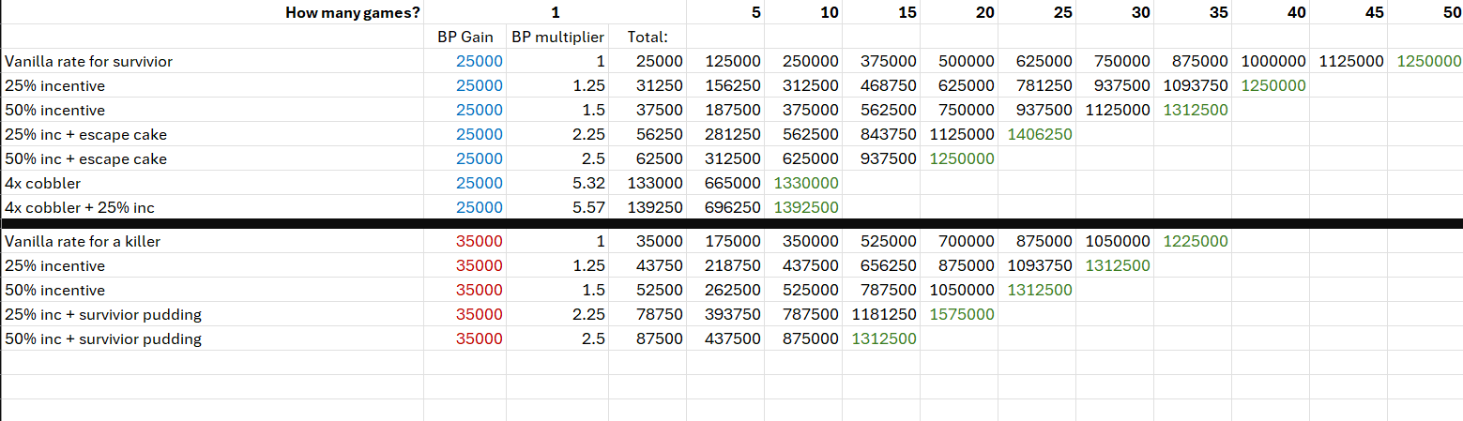This screenshot has width=1463, height=421.
Task: Select the 500000 cell
Action: coord(959,61)
